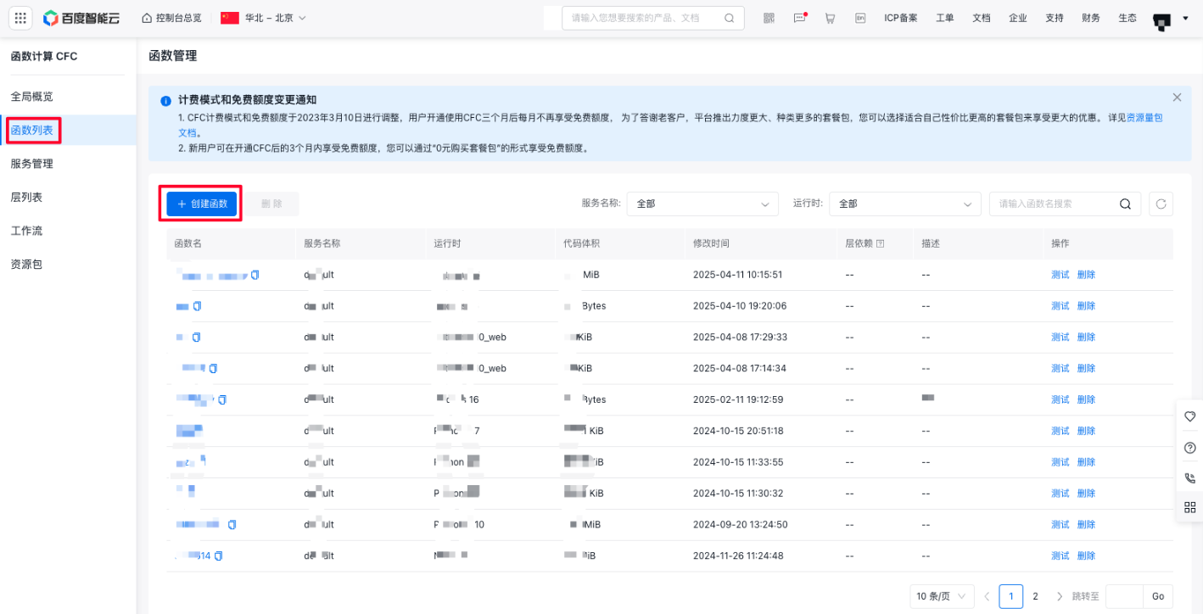Open the product grid menu icon
This screenshot has width=1203, height=614.
pos(21,18)
